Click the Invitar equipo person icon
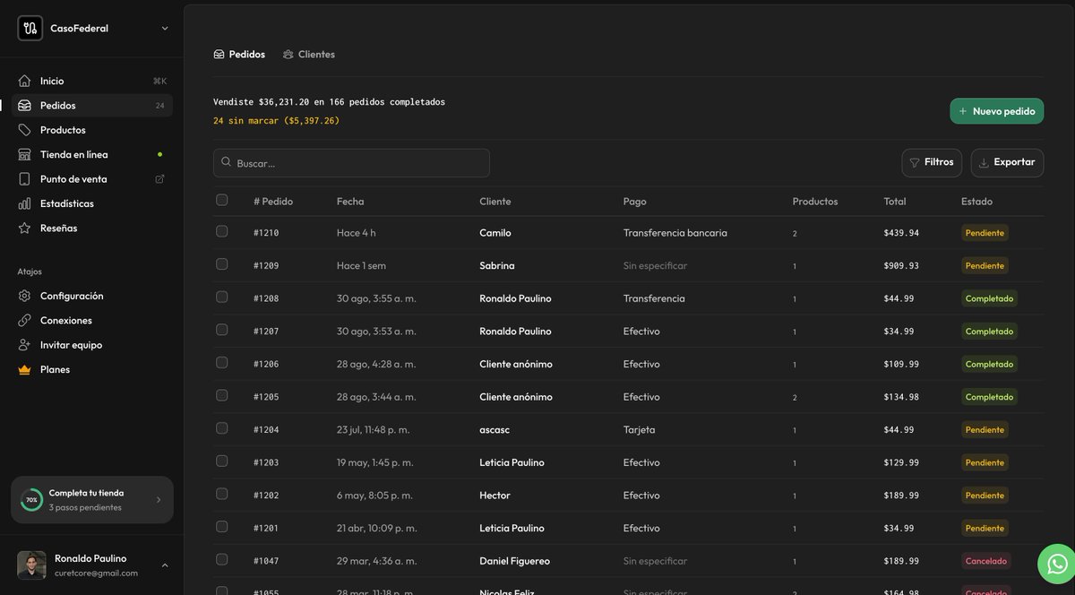The height and width of the screenshot is (595, 1075). tap(24, 345)
